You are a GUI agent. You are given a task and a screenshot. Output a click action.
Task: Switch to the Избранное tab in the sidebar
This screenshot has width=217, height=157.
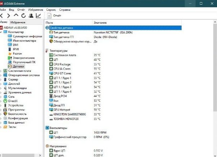point(18,22)
